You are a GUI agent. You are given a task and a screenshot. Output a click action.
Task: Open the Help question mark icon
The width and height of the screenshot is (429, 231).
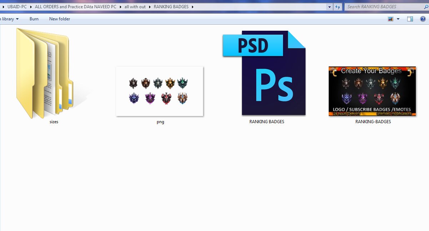423,19
